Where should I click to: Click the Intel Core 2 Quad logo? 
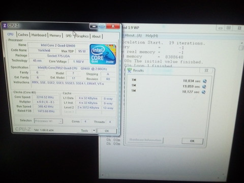coord(103,54)
